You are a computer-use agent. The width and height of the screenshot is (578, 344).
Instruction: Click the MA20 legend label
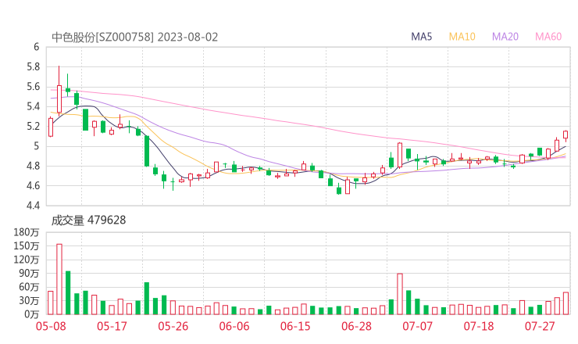(x=505, y=37)
